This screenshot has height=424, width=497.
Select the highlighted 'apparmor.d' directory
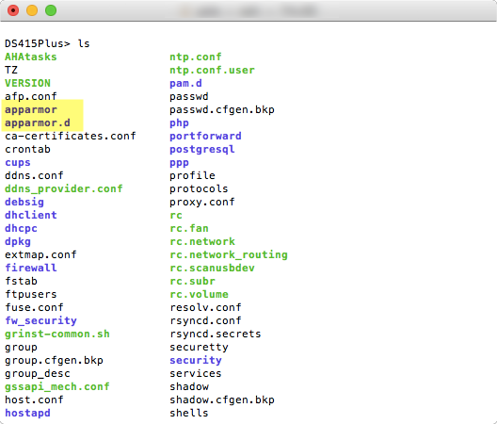[38, 122]
